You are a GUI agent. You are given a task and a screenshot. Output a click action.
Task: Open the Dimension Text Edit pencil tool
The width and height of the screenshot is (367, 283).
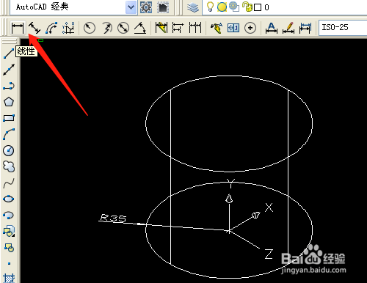pyautogui.click(x=288, y=28)
